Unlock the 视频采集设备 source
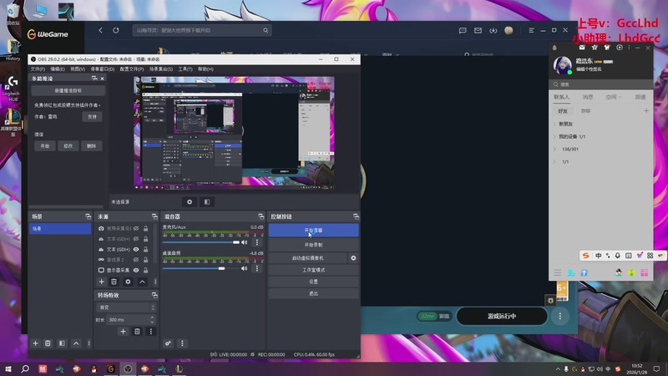The width and height of the screenshot is (668, 376). tap(145, 228)
